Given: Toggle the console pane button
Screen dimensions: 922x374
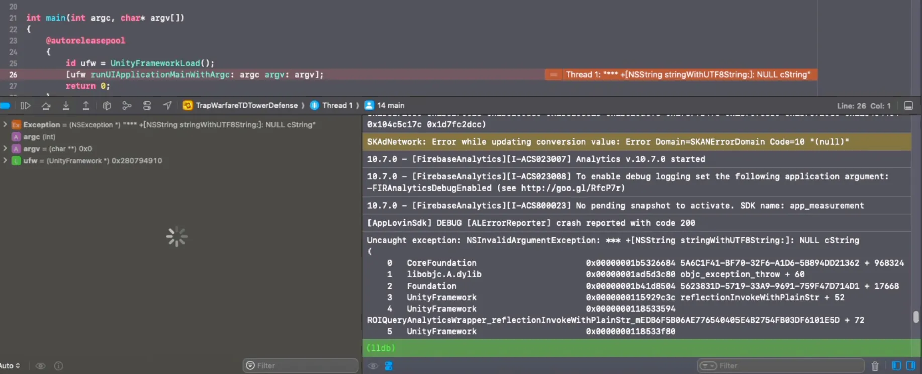Looking at the screenshot, I should point(910,365).
